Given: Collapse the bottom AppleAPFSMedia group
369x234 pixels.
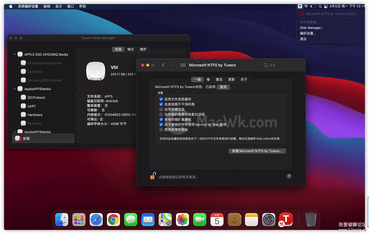Looking at the screenshot, I should click(x=15, y=132).
